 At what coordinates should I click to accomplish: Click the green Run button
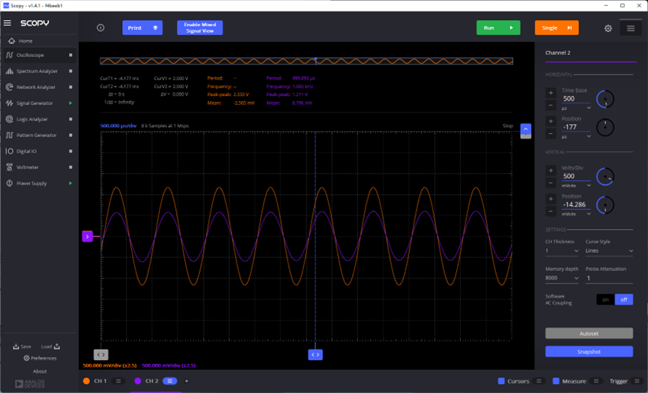click(x=498, y=28)
